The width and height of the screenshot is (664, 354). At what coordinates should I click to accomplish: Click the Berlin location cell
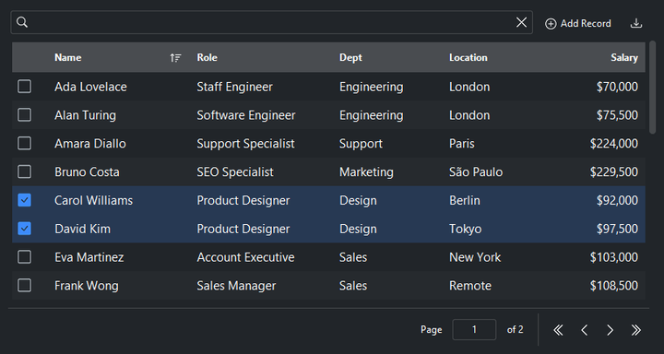pyautogui.click(x=465, y=200)
